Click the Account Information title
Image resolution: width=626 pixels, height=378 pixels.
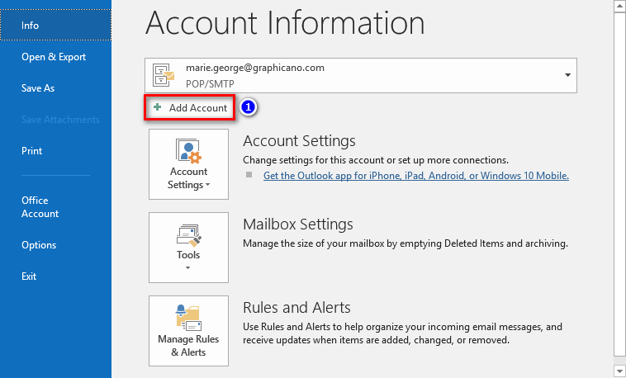coord(285,23)
